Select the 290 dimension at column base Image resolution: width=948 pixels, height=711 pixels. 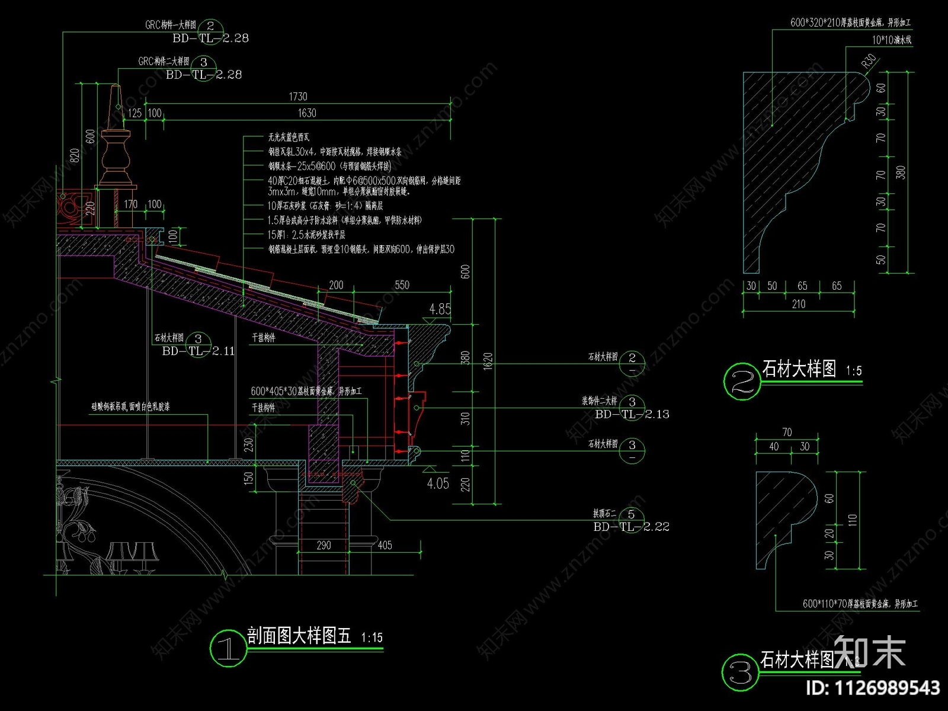coord(324,545)
